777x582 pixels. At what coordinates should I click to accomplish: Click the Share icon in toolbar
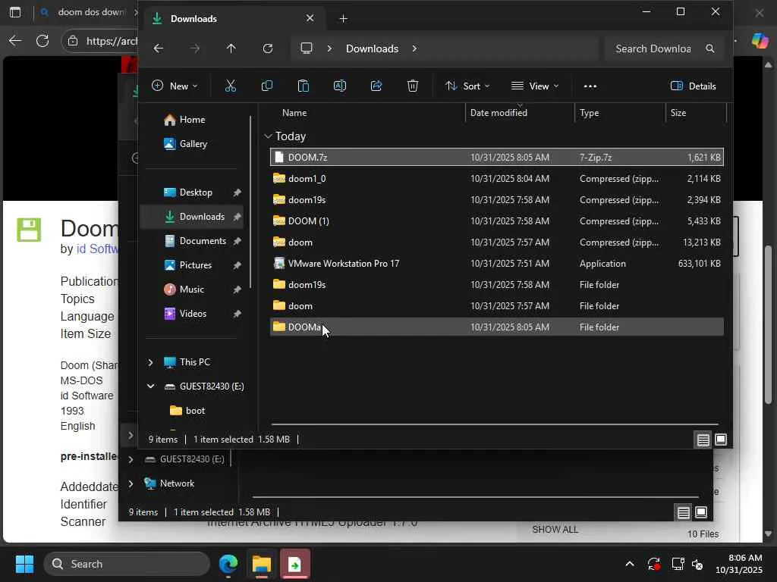pos(376,86)
